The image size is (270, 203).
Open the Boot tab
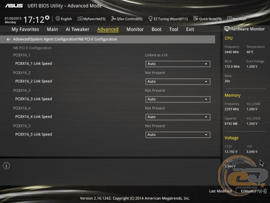click(x=157, y=29)
